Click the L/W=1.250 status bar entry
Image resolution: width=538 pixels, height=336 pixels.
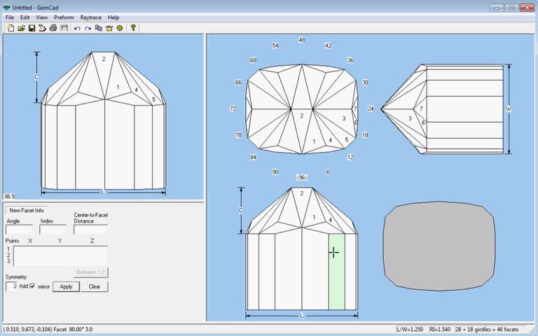(411, 330)
